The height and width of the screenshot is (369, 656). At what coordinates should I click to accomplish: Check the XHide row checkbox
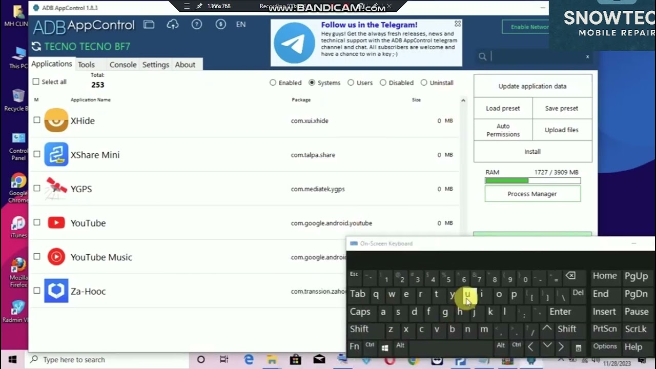click(37, 120)
